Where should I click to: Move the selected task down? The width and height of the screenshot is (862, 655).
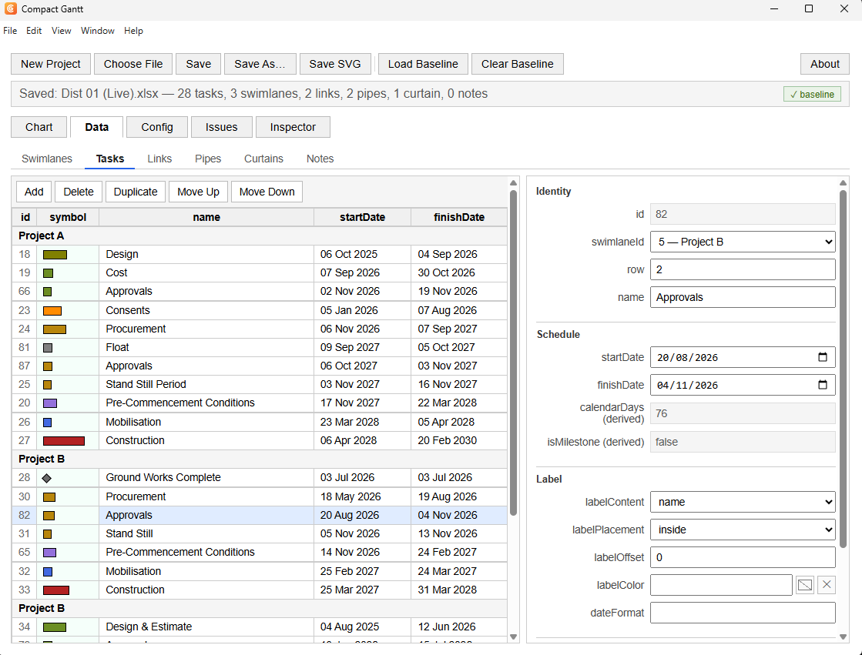click(x=267, y=192)
